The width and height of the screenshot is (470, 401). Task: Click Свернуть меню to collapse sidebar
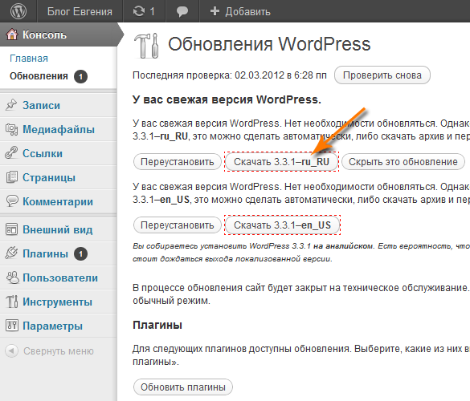pos(59,350)
